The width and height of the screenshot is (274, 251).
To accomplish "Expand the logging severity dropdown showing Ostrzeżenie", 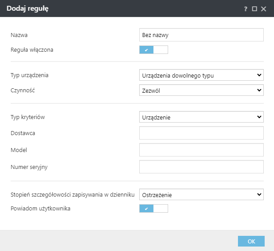I will 201,195.
